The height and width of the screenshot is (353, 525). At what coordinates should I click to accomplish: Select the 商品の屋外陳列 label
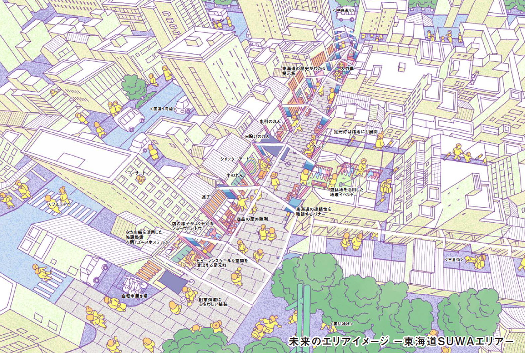coord(252,219)
